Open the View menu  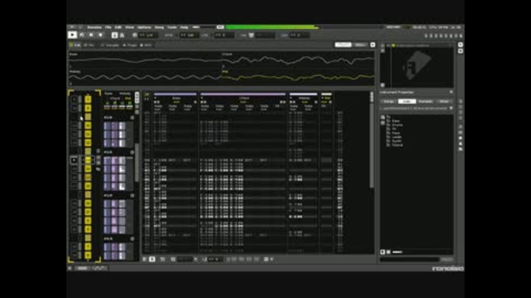129,27
